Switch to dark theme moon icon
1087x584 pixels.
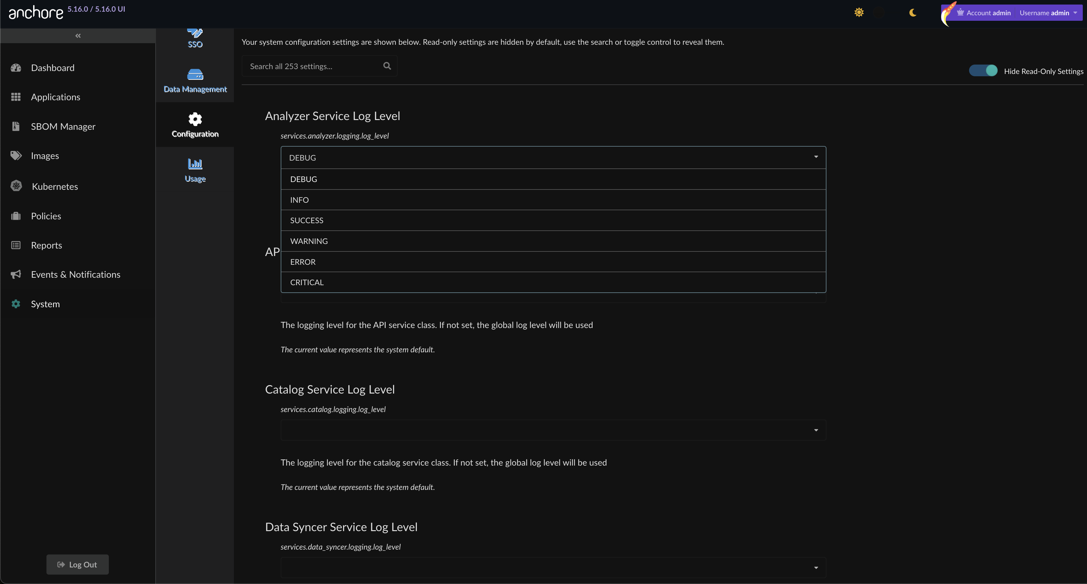tap(913, 13)
